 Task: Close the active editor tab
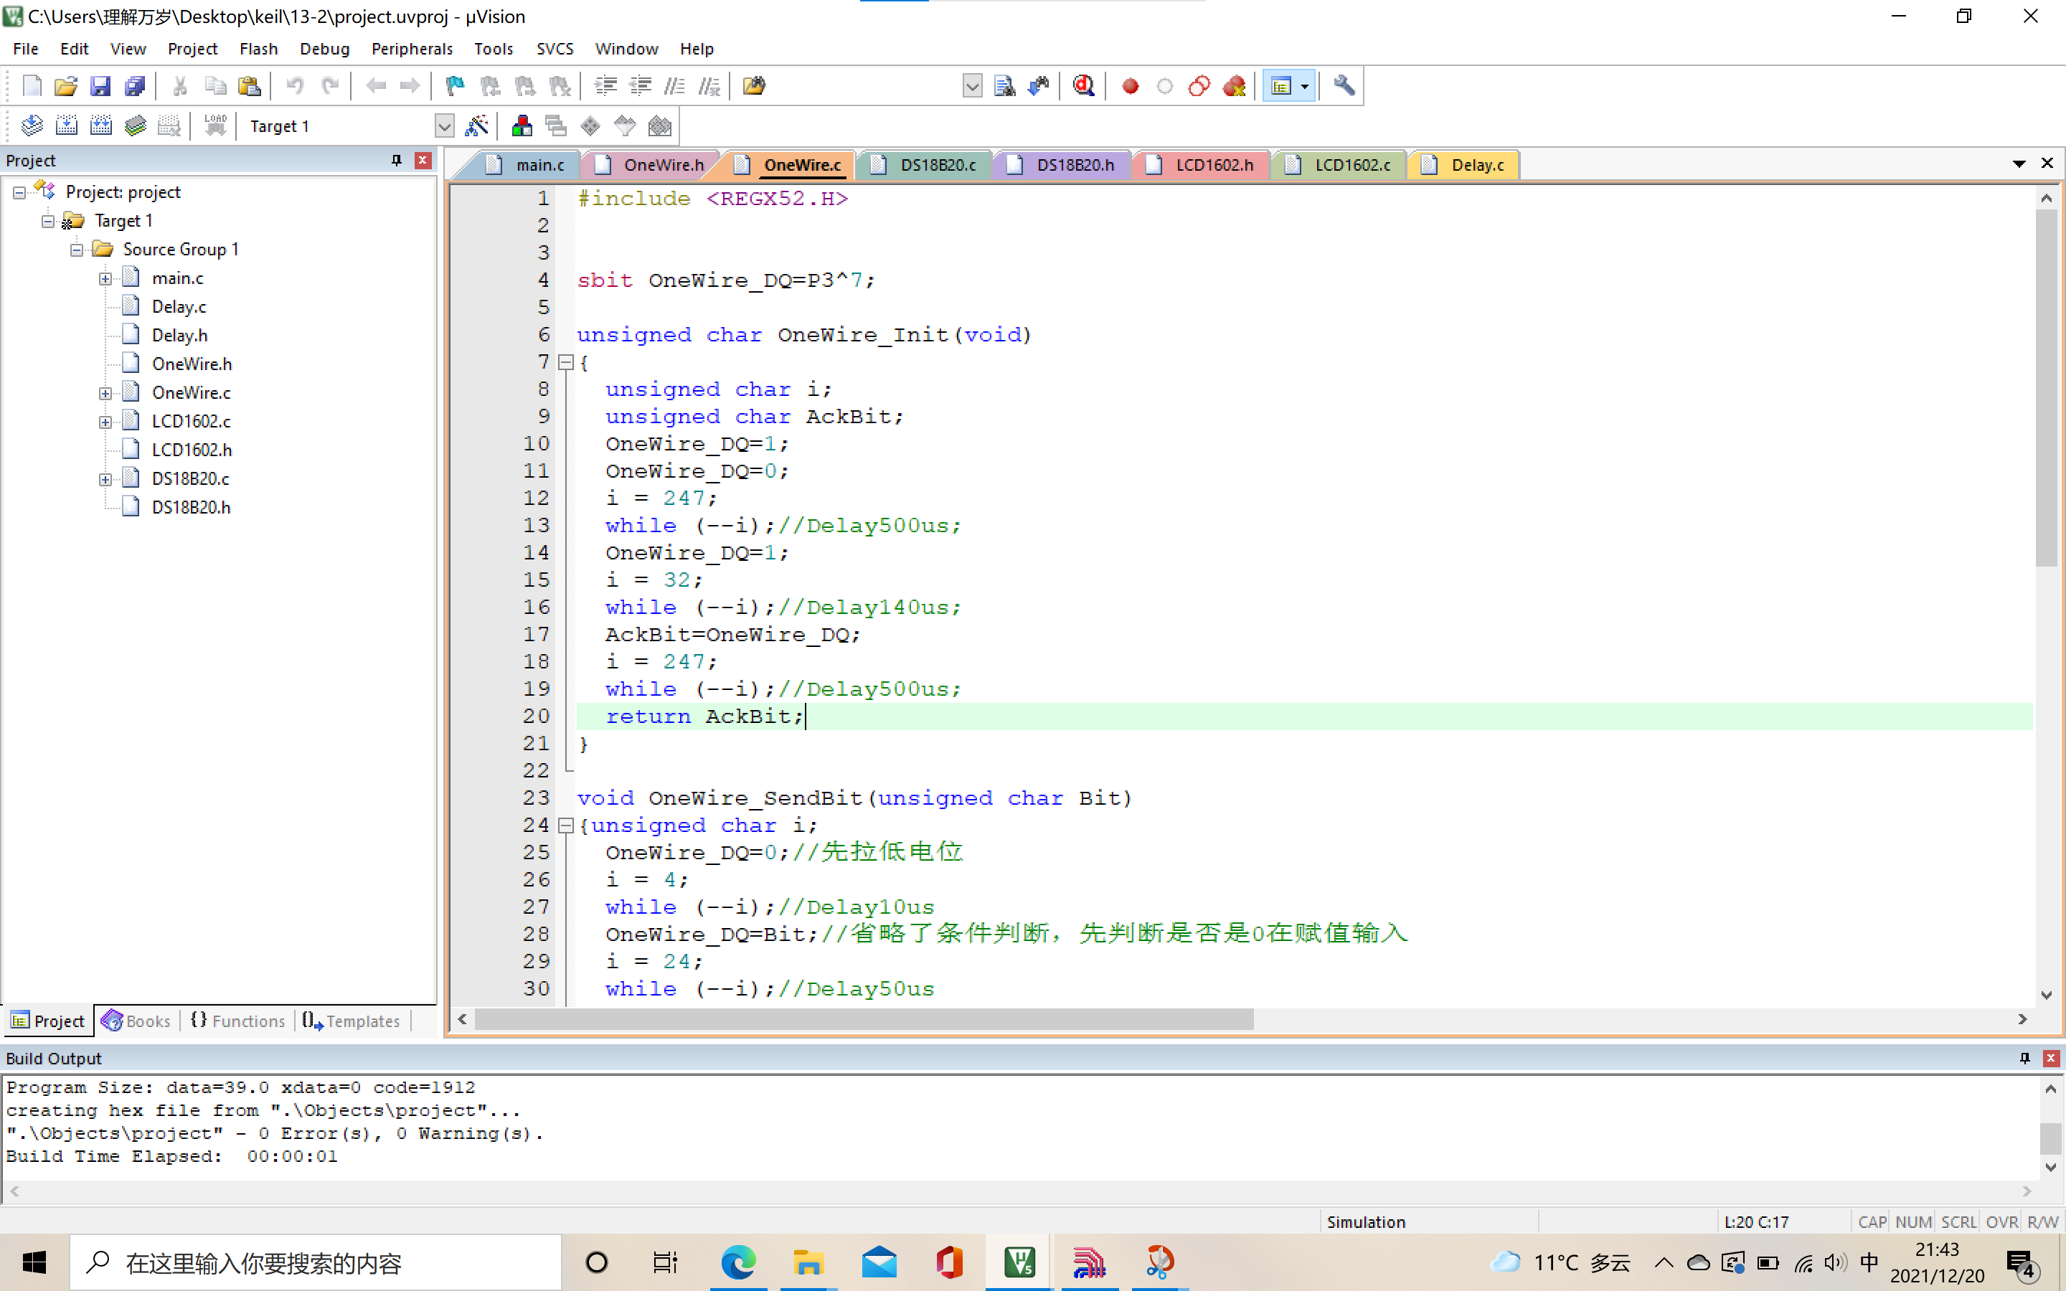click(x=2047, y=163)
